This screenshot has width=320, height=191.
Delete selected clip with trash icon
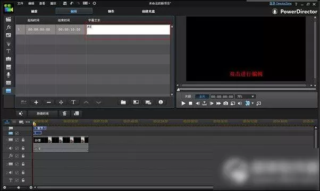pyautogui.click(x=64, y=114)
